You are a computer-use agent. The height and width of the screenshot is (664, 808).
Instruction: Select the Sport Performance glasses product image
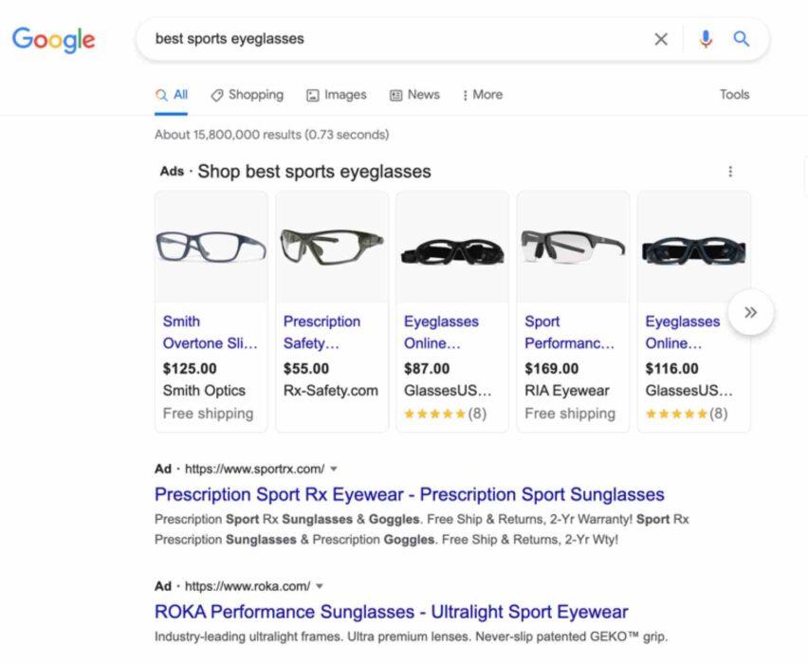click(573, 245)
